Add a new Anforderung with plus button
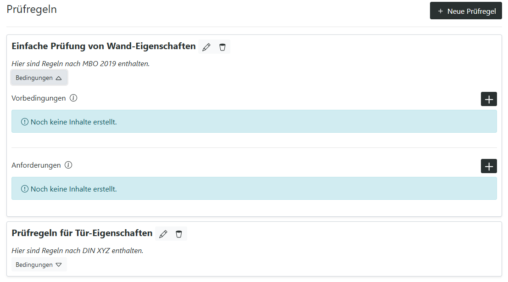508x282 pixels. coord(489,166)
